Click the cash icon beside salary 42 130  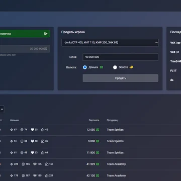pyautogui.click(x=98, y=175)
